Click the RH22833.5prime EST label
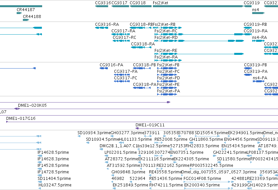This screenshot has height=190, width=278. tap(202, 146)
